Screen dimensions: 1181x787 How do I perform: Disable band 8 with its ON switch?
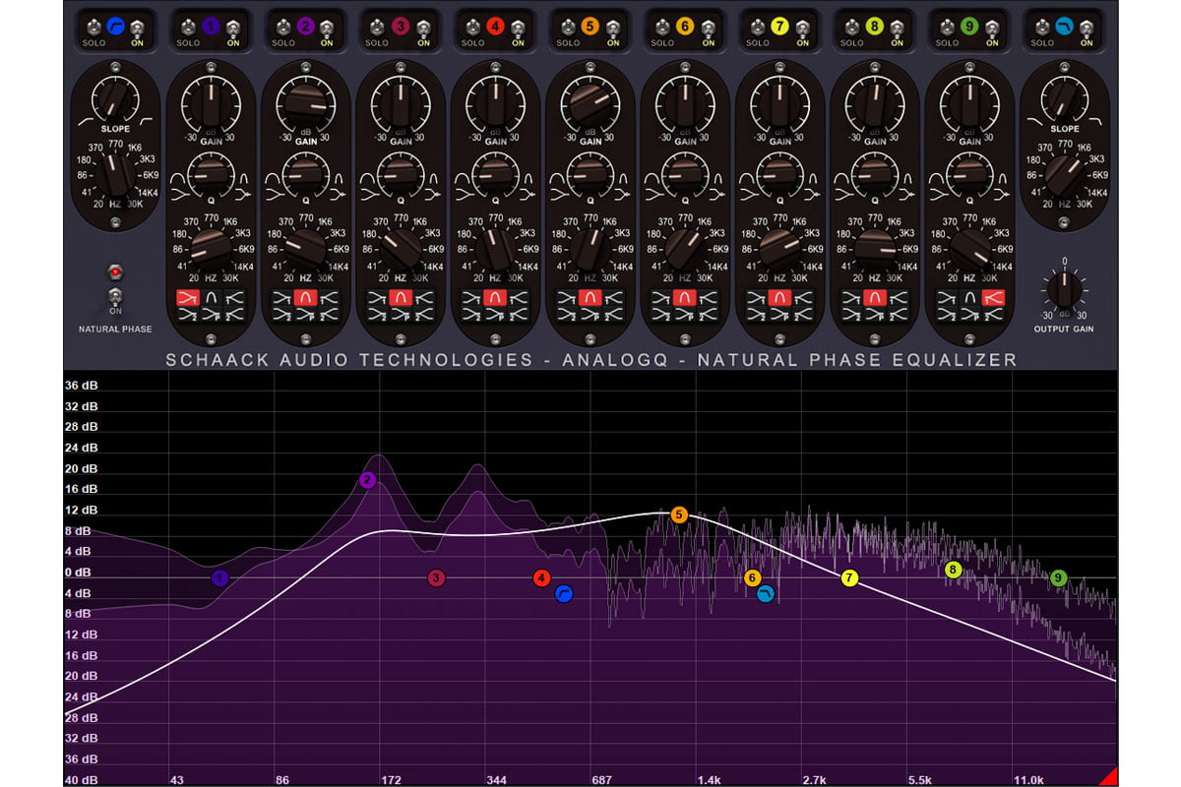click(899, 27)
